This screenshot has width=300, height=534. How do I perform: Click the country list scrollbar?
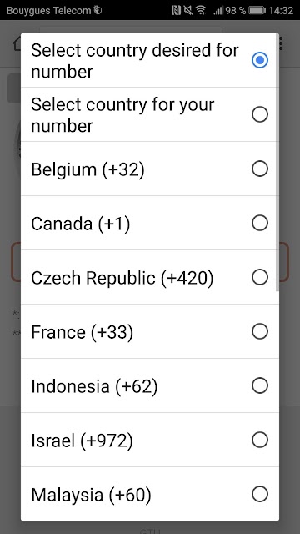tap(277, 163)
